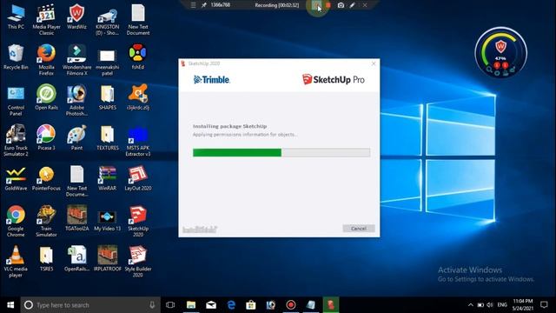Open File Explorer from the taskbar
This screenshot has width=556, height=313.
tap(191, 305)
